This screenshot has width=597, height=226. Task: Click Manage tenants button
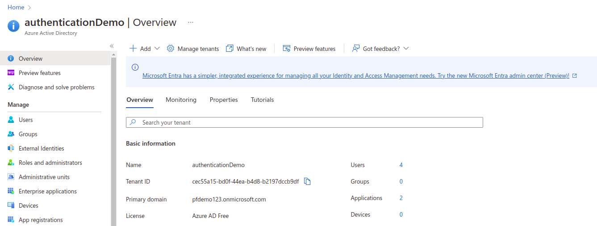pyautogui.click(x=193, y=48)
